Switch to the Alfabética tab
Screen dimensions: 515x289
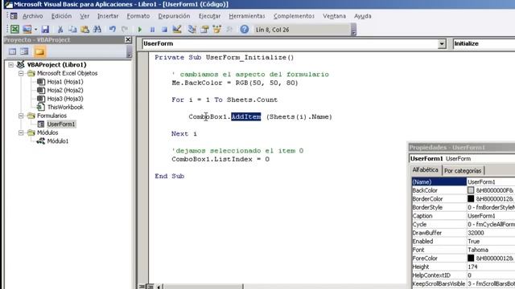coord(426,169)
